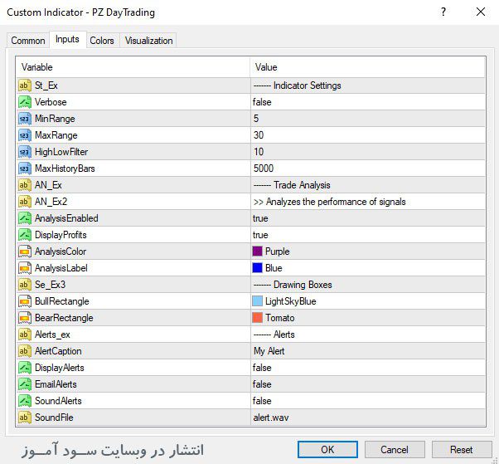Pick the Purple swatch for AnalysisColor
Viewport: 499px width, 464px height.
[x=257, y=252]
